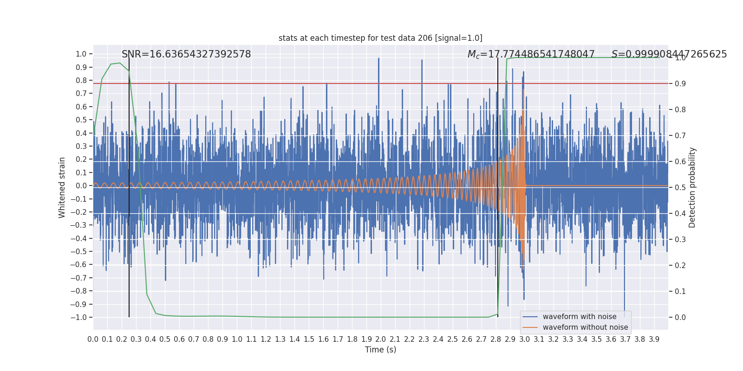Click the 1.0 tick on strain axis

pyautogui.click(x=81, y=54)
